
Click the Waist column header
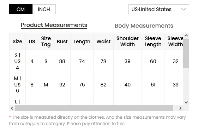point(103,41)
